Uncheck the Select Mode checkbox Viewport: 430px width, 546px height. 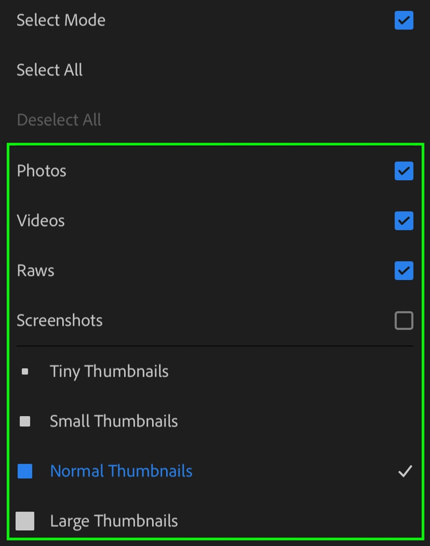tap(404, 20)
